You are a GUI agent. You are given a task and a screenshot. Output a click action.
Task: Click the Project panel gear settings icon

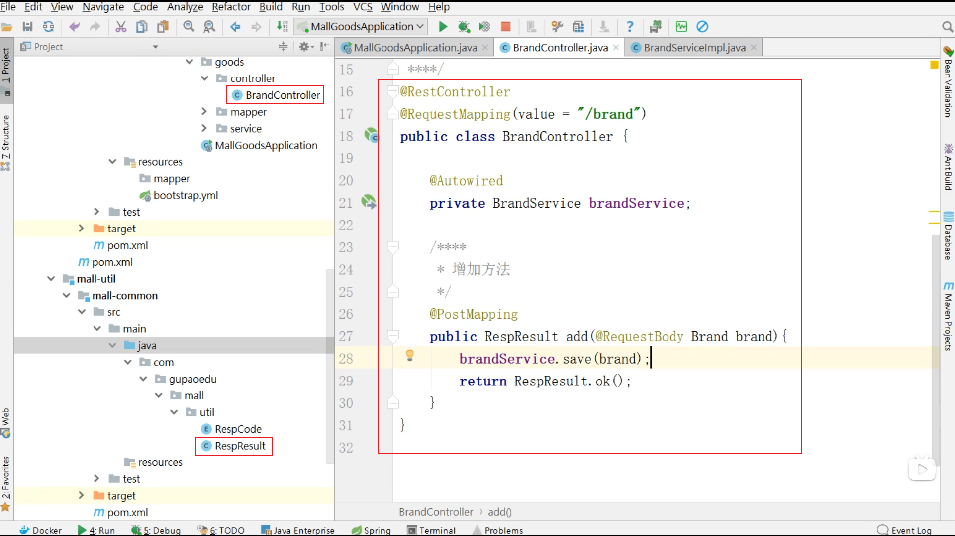(x=305, y=47)
